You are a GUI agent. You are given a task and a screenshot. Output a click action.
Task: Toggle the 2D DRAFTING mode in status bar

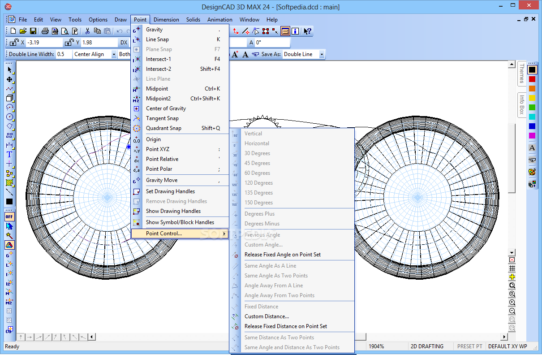(x=427, y=346)
